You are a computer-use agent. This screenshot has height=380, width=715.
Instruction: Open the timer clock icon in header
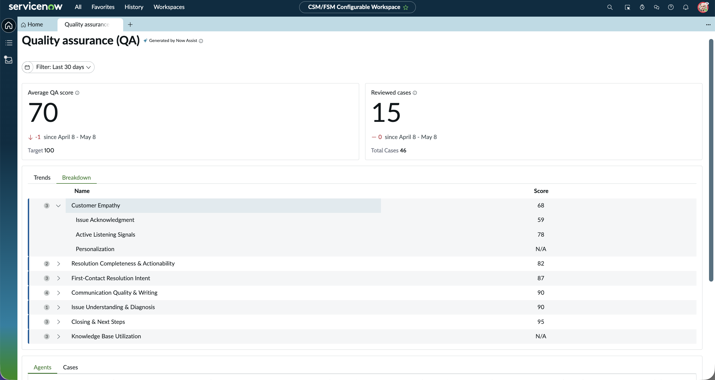(642, 7)
